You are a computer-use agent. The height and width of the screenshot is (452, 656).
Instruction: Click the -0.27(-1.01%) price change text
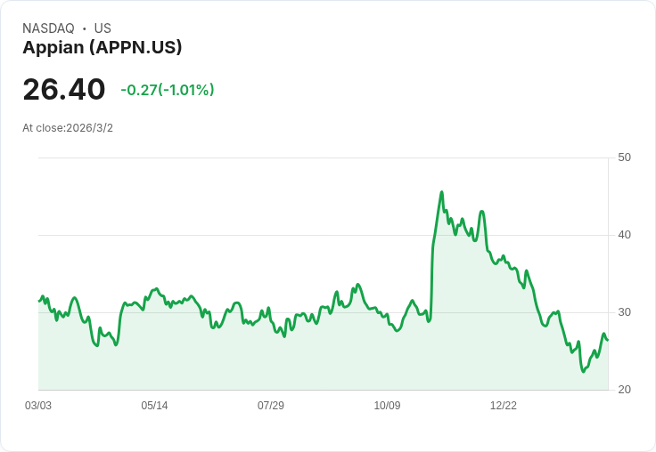point(168,90)
